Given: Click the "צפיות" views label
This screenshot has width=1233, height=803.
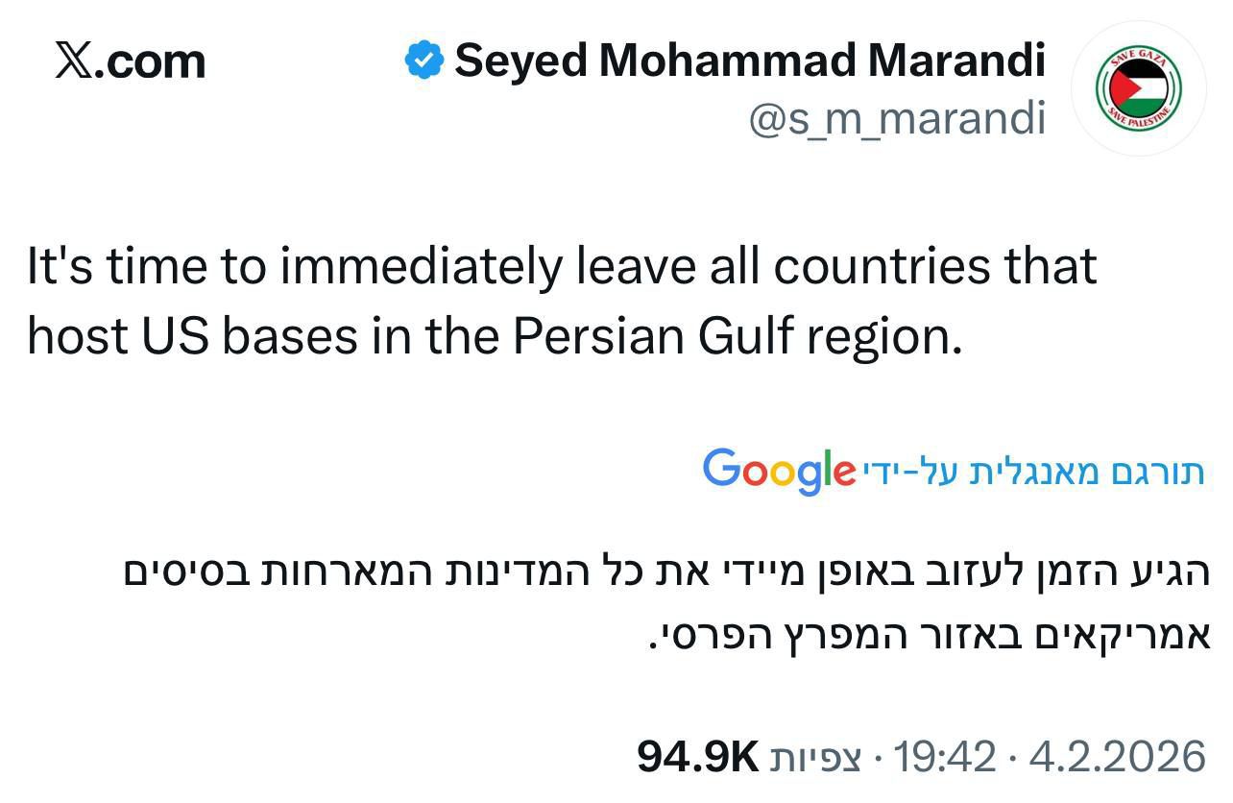Looking at the screenshot, I should pyautogui.click(x=816, y=758).
